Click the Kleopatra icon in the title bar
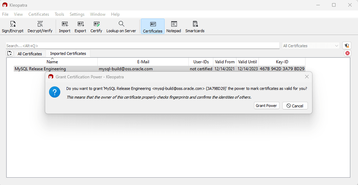The image size is (358, 185). [5, 5]
